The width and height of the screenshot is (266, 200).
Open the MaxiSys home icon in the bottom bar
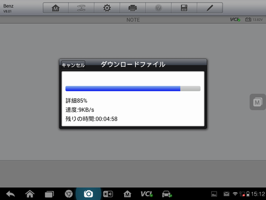[x=127, y=194]
